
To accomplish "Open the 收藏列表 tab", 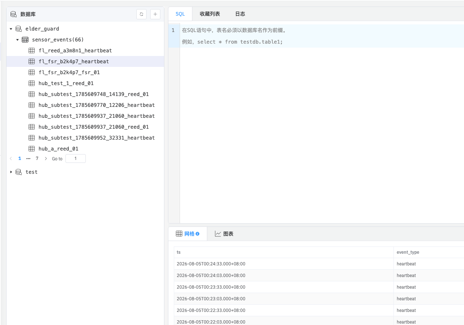I will (210, 14).
